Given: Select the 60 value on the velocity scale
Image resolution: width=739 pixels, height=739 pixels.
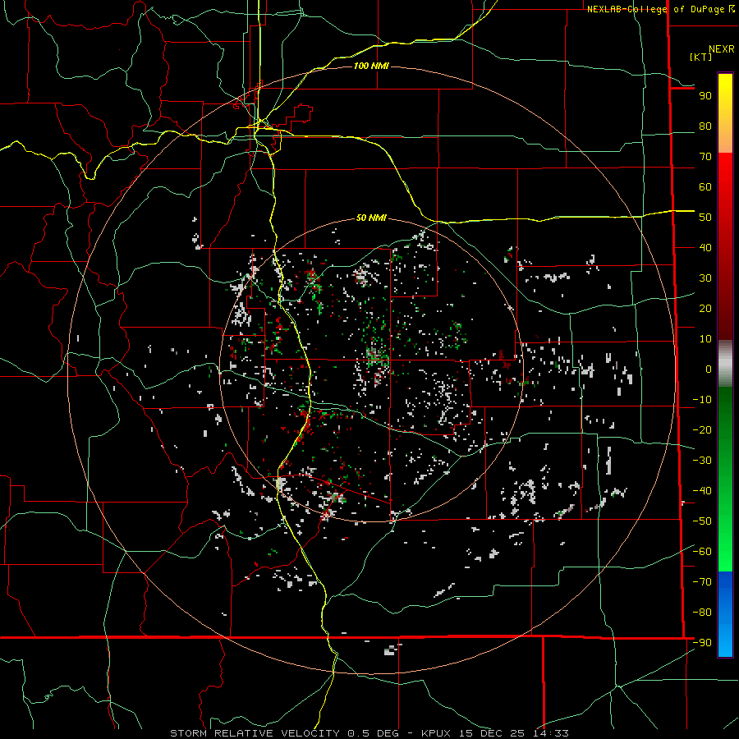Looking at the screenshot, I should pos(705,187).
